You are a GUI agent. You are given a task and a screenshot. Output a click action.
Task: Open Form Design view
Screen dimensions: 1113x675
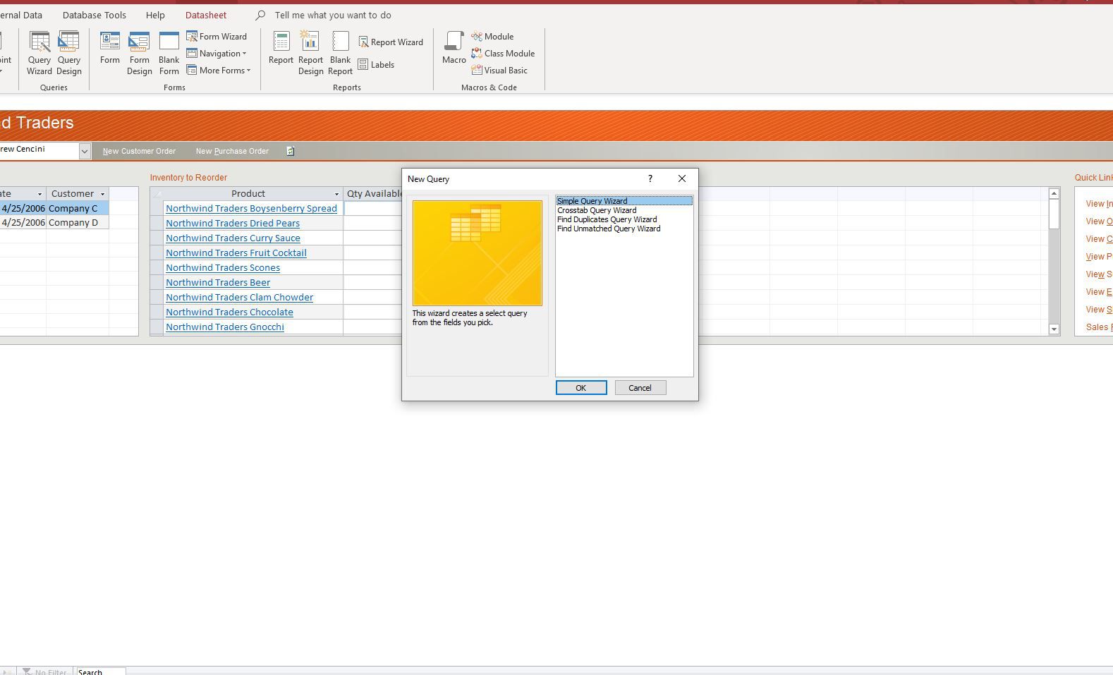139,53
